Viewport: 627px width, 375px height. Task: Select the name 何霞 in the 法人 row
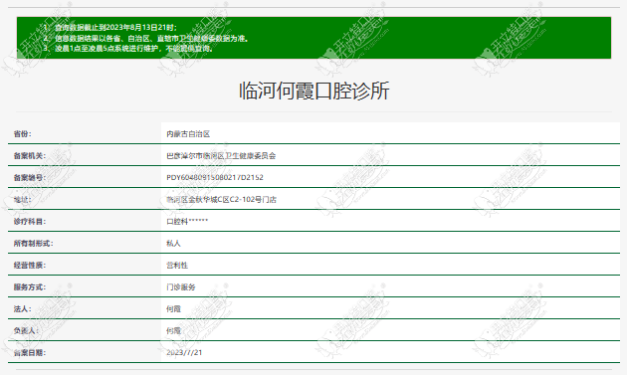coord(173,308)
